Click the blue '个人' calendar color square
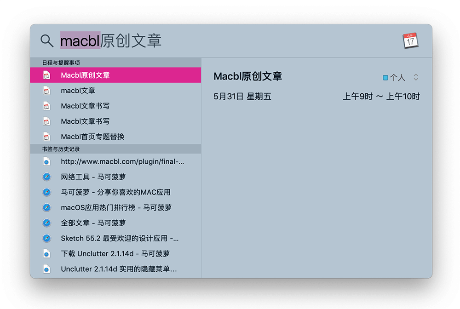Viewport: 460px width, 309px height. 385,78
